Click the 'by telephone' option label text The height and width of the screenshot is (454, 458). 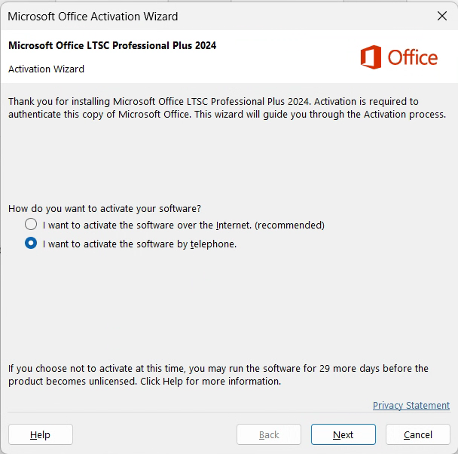pyautogui.click(x=139, y=244)
